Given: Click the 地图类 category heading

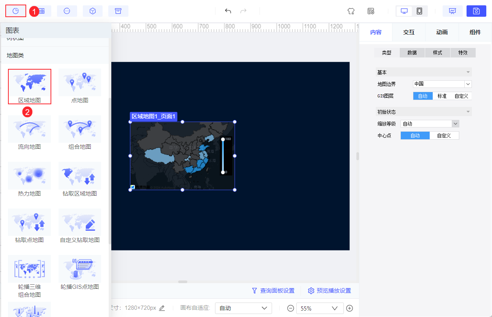Looking at the screenshot, I should pos(15,56).
